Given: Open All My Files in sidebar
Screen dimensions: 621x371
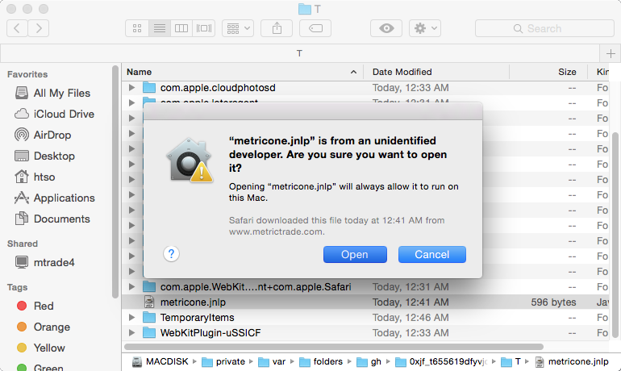Looking at the screenshot, I should (x=62, y=93).
